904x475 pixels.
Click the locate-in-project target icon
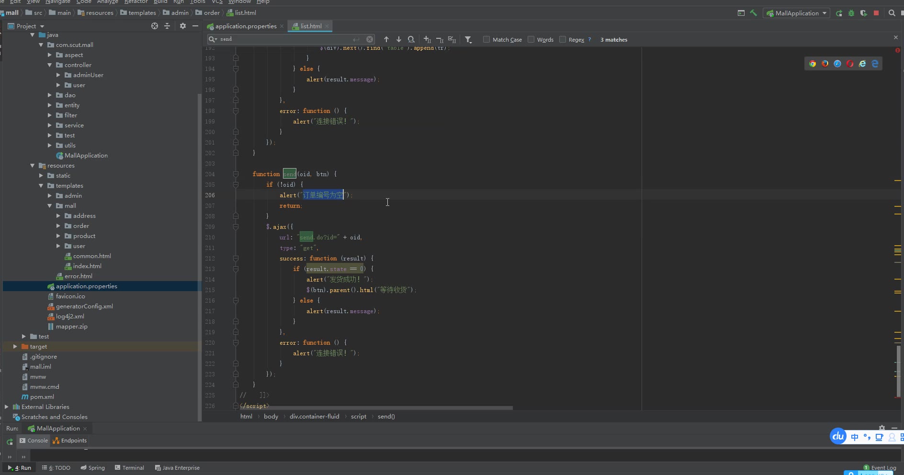tap(155, 26)
